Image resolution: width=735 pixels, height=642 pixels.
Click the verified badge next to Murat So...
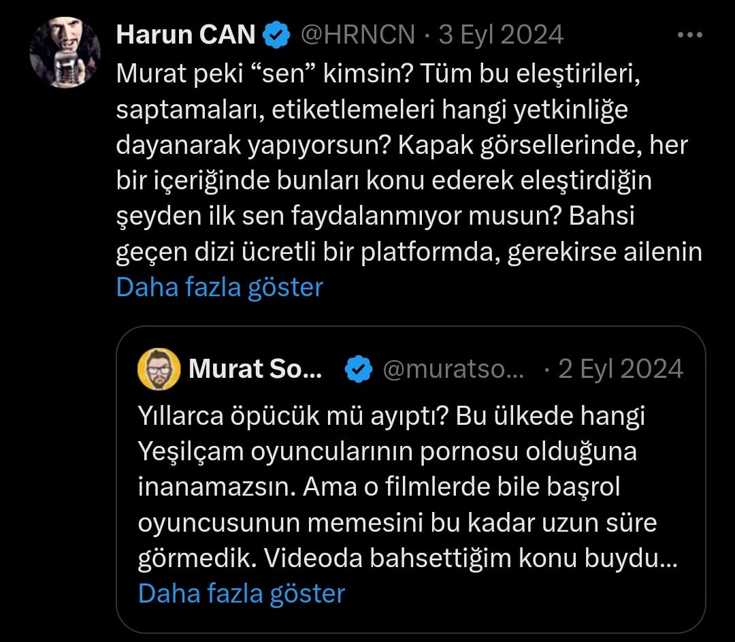(359, 370)
